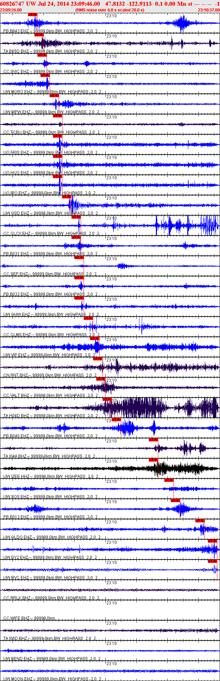This screenshot has height=681, width=220.
Task: Click the coordinates 47.8132 -122.9113 in header
Action: pos(128,4)
